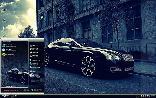This screenshot has height=98, width=156.
Task: Open the green shield tray icon
Action: tap(141, 96)
